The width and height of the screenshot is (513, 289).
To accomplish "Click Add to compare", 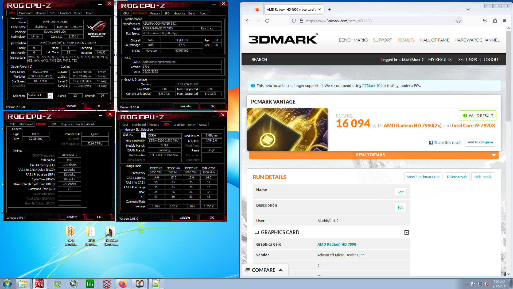I will 480,142.
